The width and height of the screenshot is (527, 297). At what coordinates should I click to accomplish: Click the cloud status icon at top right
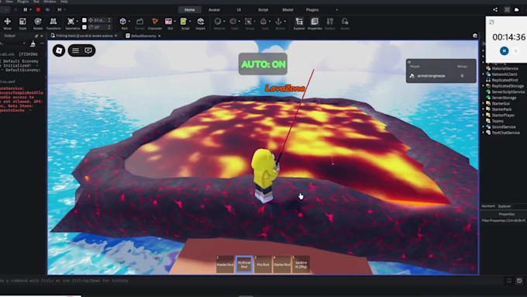(x=517, y=10)
